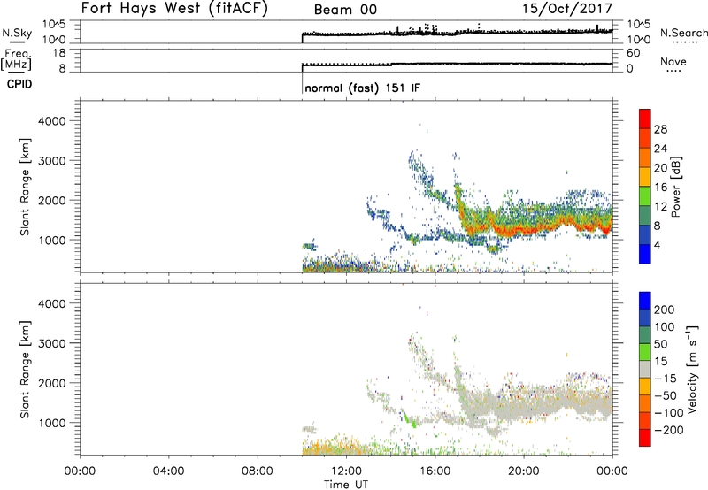Select the 16 value on power colorbar
708x490 pixels.
(x=660, y=188)
